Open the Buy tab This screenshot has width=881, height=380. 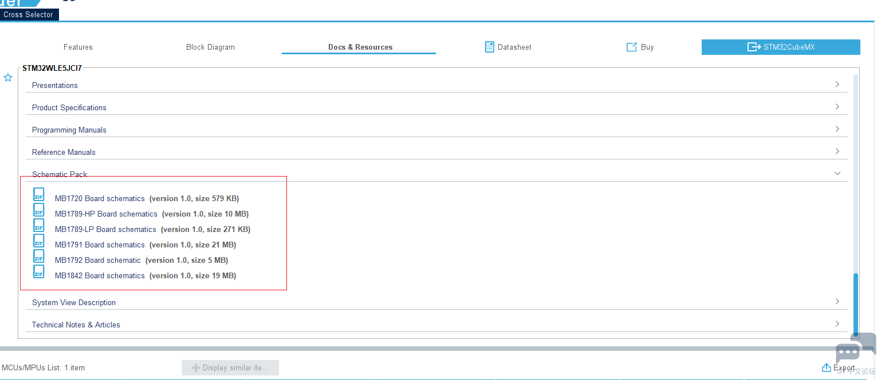click(x=640, y=47)
